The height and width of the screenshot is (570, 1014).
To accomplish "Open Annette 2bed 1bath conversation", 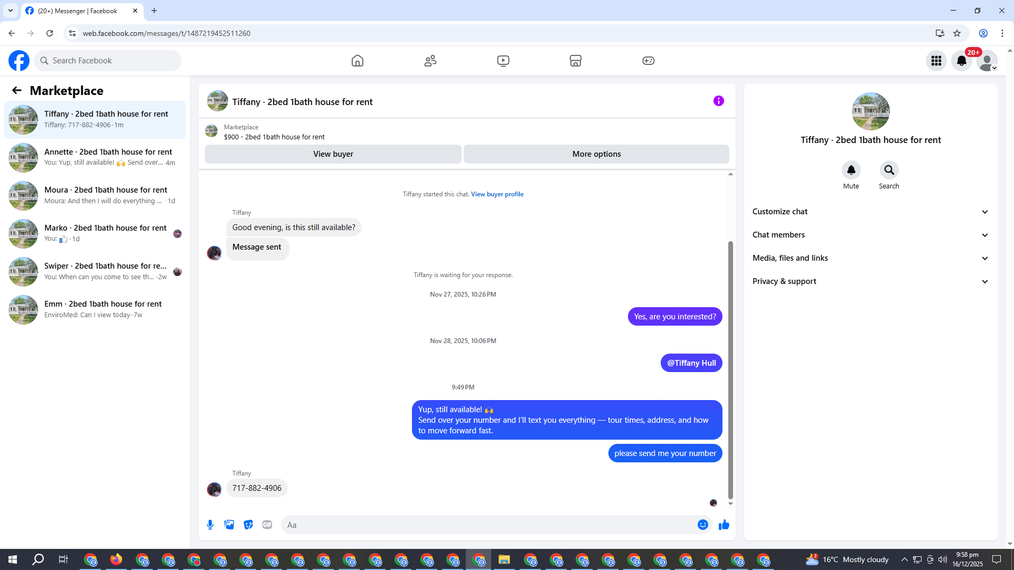I will pos(95,158).
